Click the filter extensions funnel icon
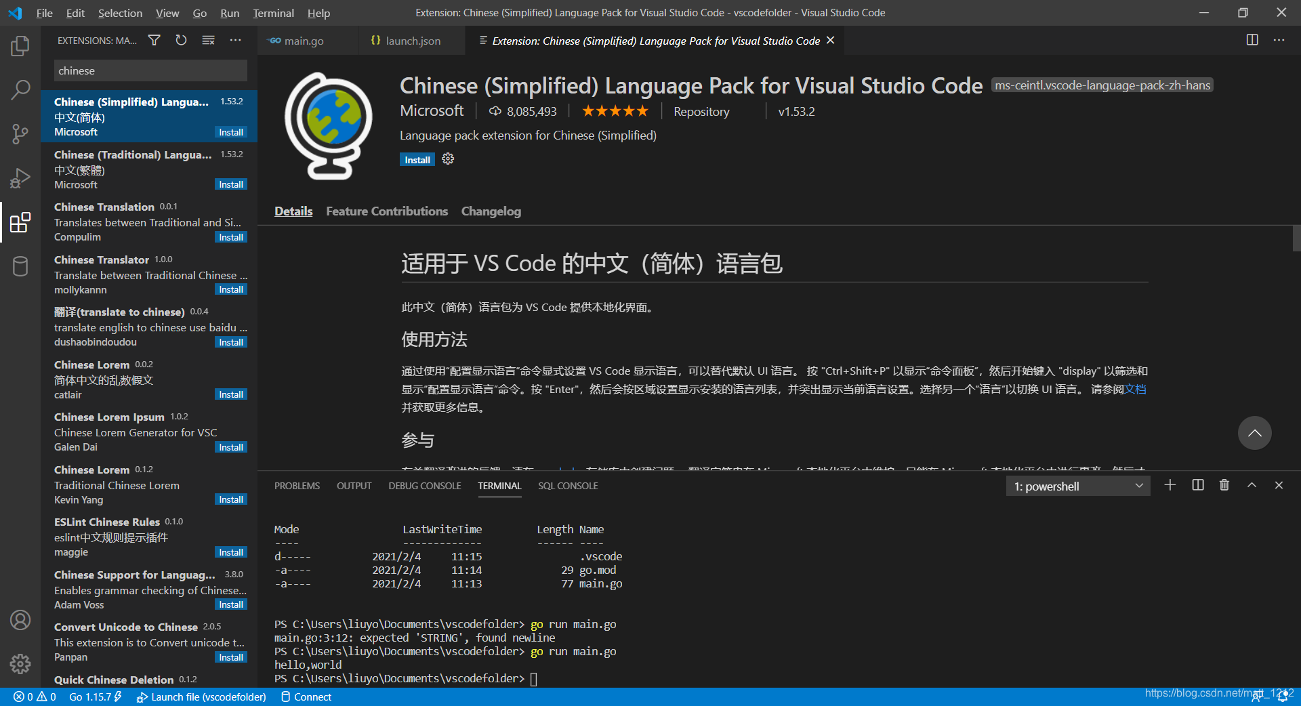Screen dimensions: 1301x706 [154, 41]
